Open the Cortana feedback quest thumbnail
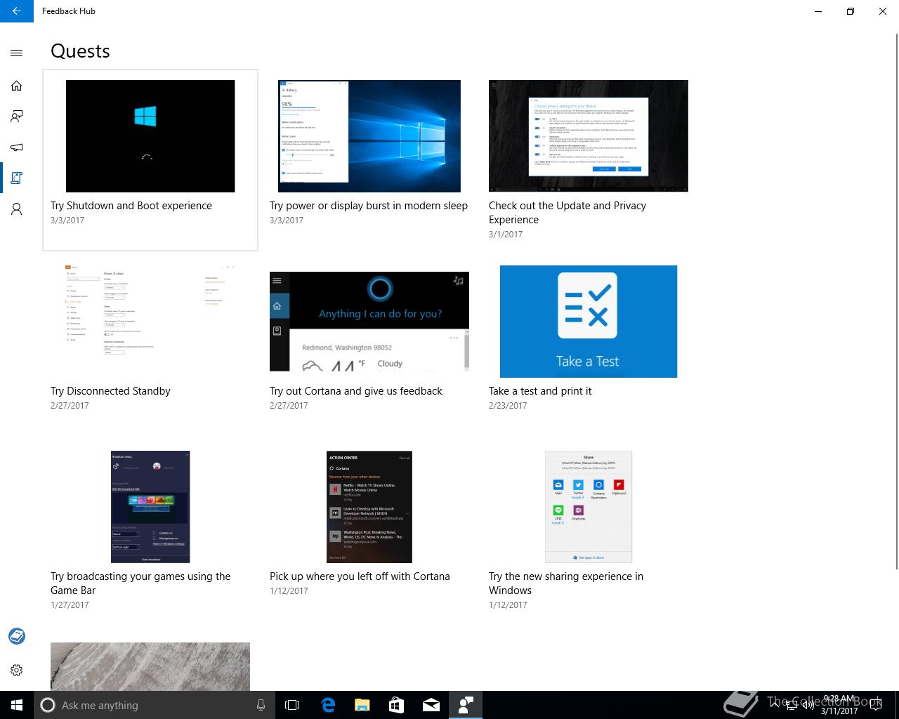The image size is (899, 719). [x=369, y=322]
